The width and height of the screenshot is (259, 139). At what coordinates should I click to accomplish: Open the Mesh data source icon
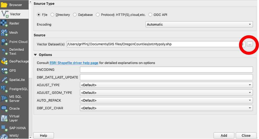[x=4, y=33]
